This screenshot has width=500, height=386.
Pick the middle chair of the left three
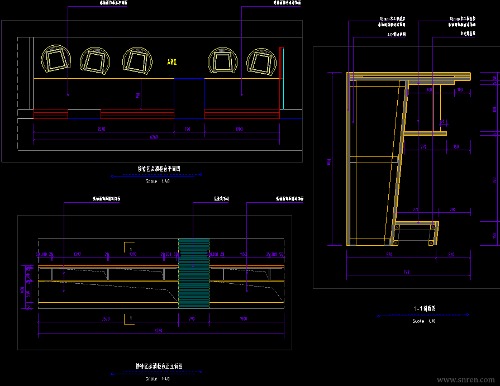click(95, 61)
